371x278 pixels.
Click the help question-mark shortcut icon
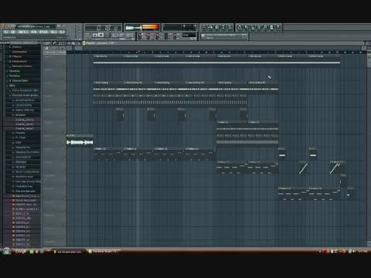278,27
